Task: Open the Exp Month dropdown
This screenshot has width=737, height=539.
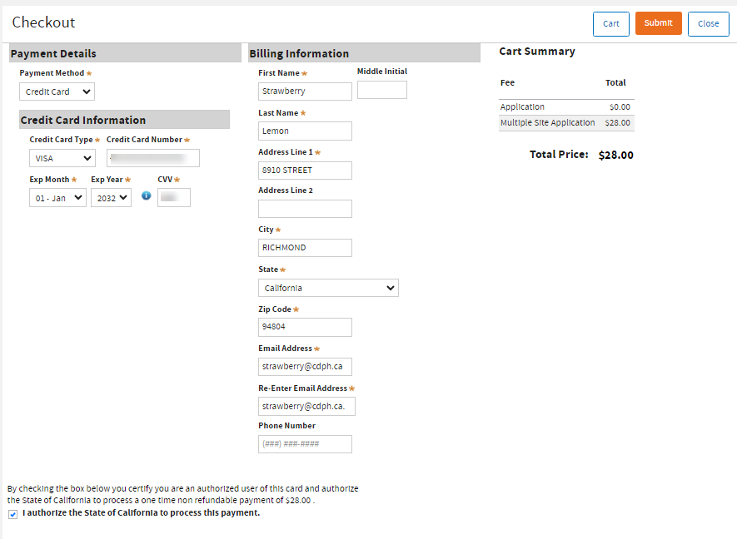Action: pyautogui.click(x=57, y=198)
